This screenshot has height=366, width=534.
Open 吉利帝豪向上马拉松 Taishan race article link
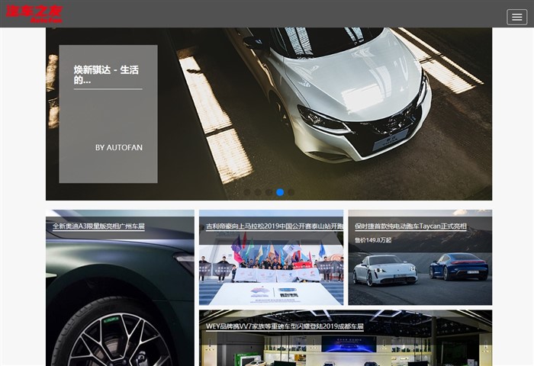275,226
